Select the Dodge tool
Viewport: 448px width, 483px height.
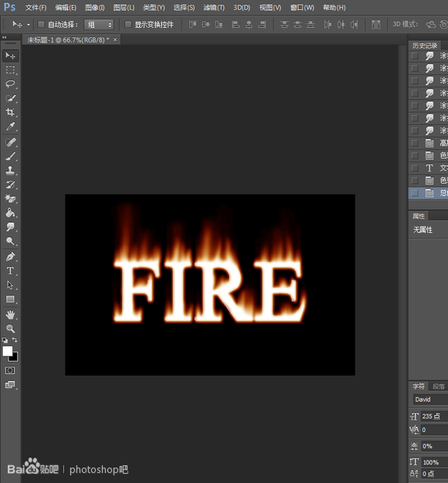click(10, 241)
